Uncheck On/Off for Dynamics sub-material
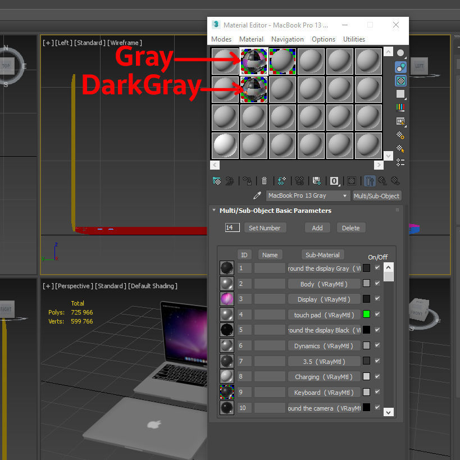This screenshot has height=460, width=460. point(377,345)
